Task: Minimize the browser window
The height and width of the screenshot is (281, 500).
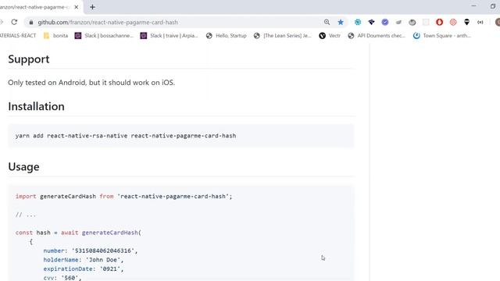Action: 473,5
